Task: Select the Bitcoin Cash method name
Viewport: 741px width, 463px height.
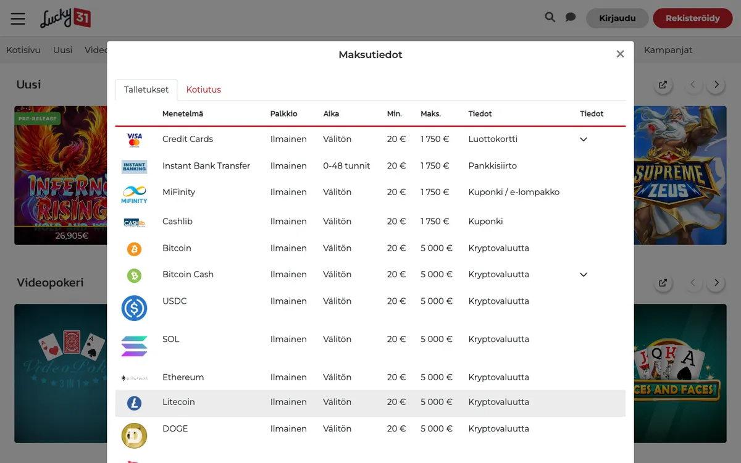Action: click(x=188, y=274)
